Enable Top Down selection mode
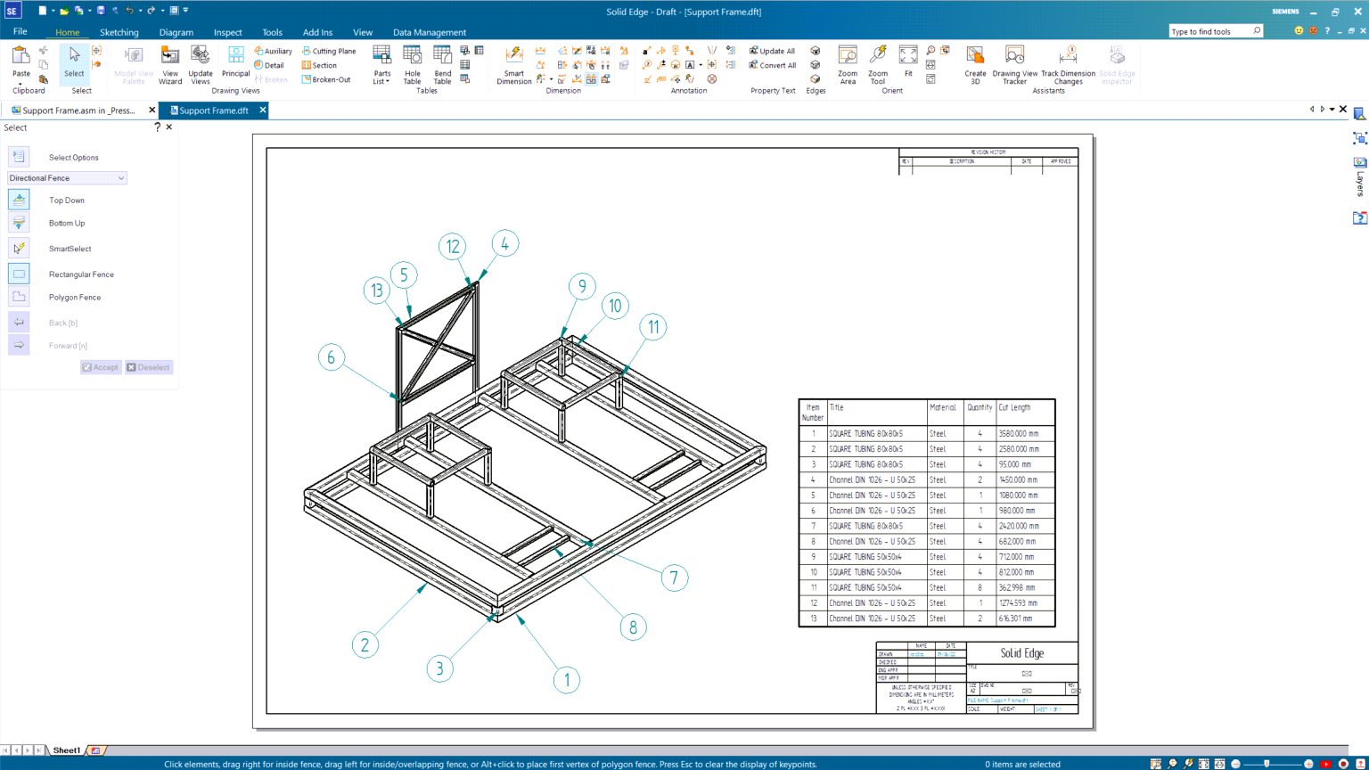 tap(20, 200)
